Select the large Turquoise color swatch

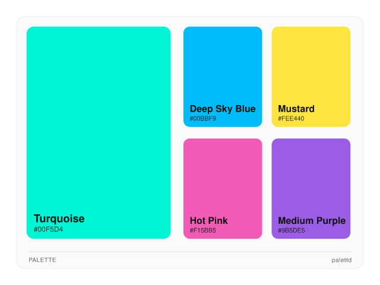pos(99,119)
